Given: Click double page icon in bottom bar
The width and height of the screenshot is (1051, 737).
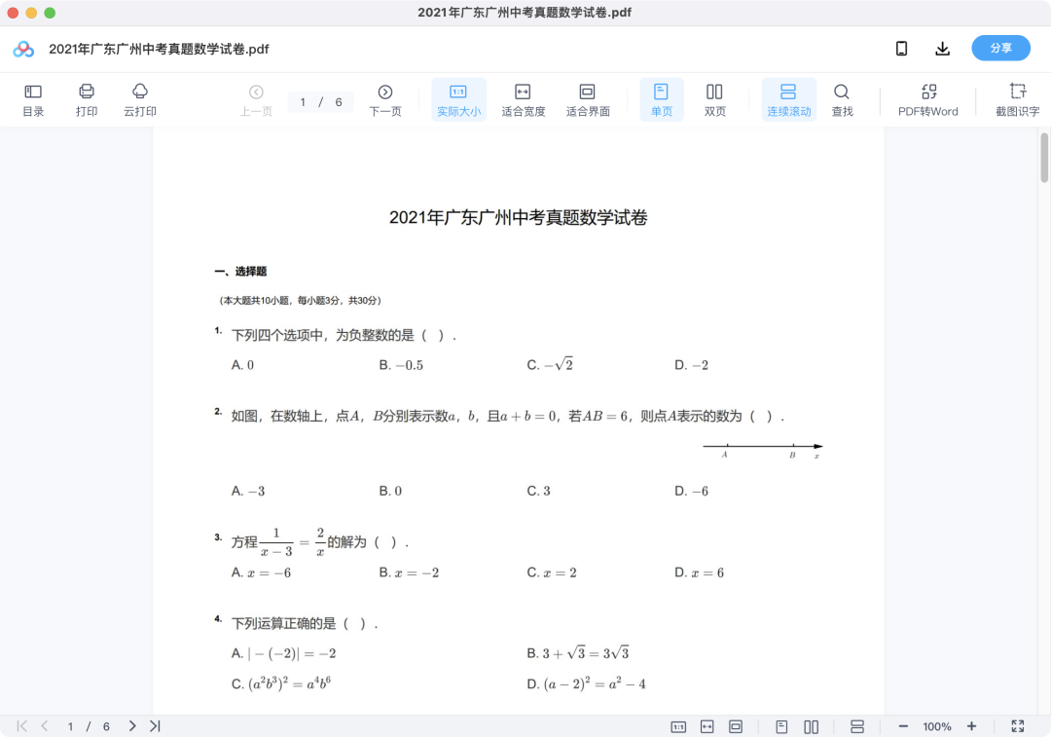Looking at the screenshot, I should (811, 727).
